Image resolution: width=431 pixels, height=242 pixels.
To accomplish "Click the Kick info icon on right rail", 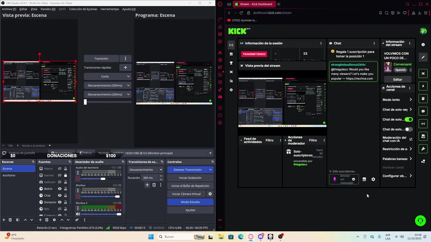I will coord(423,44).
